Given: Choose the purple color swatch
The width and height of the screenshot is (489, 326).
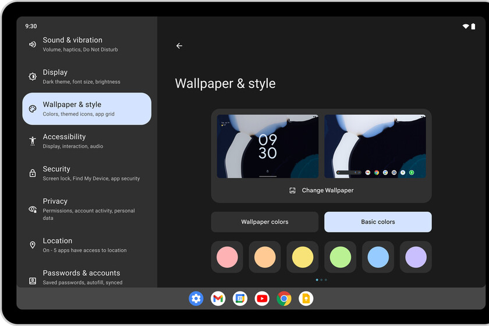Looking at the screenshot, I should pos(416,257).
